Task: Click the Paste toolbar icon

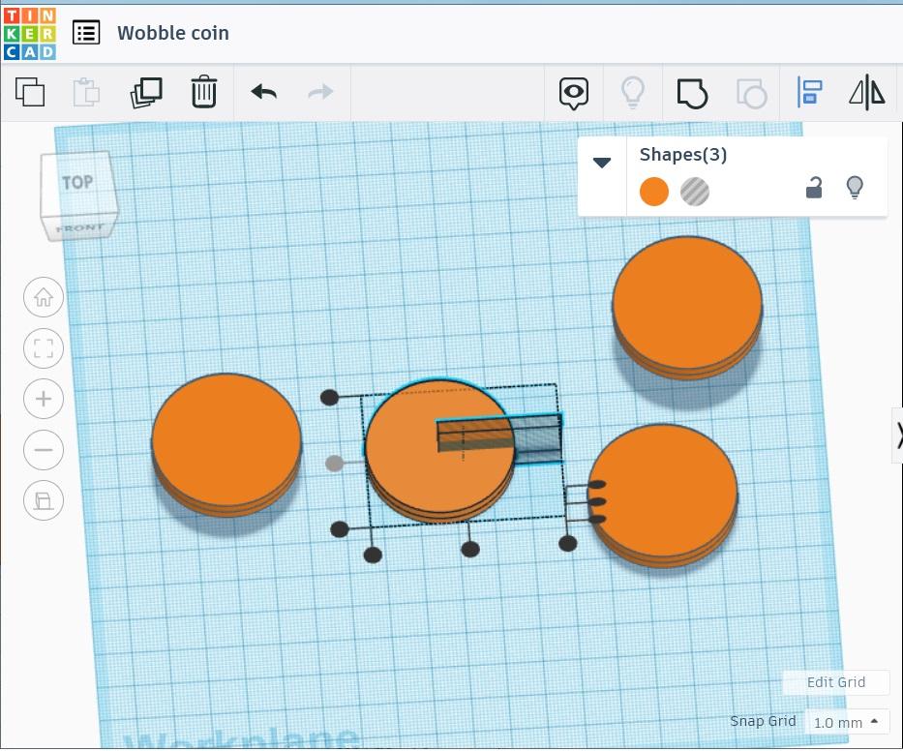Action: point(86,92)
